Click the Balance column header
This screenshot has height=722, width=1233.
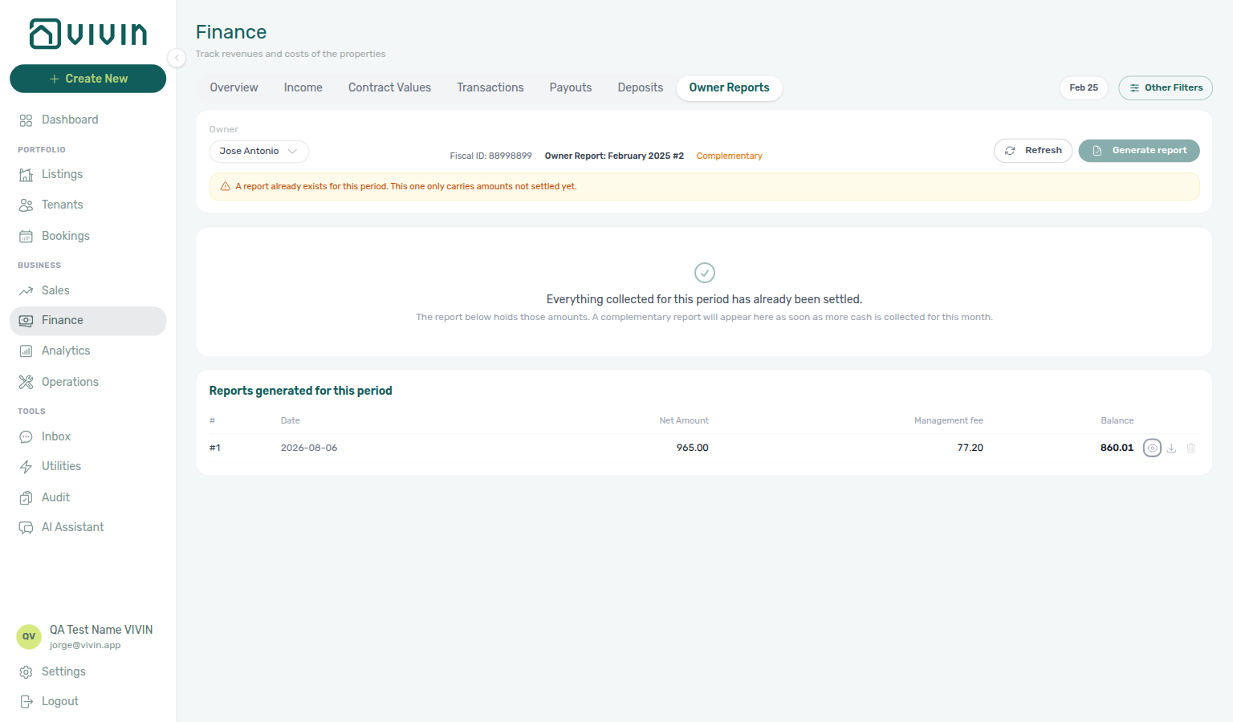[1117, 421]
